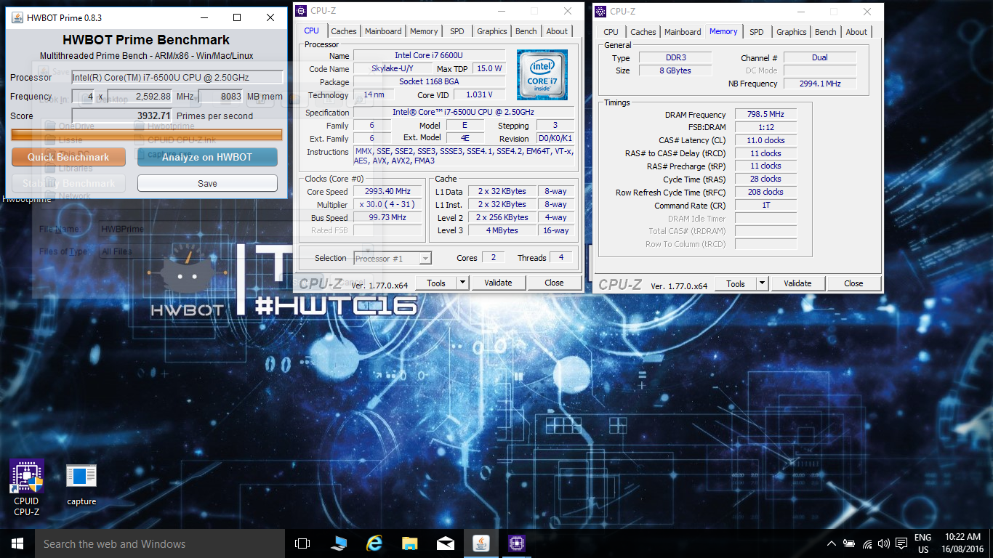This screenshot has width=993, height=558.
Task: Open Task View from the taskbar
Action: [302, 543]
